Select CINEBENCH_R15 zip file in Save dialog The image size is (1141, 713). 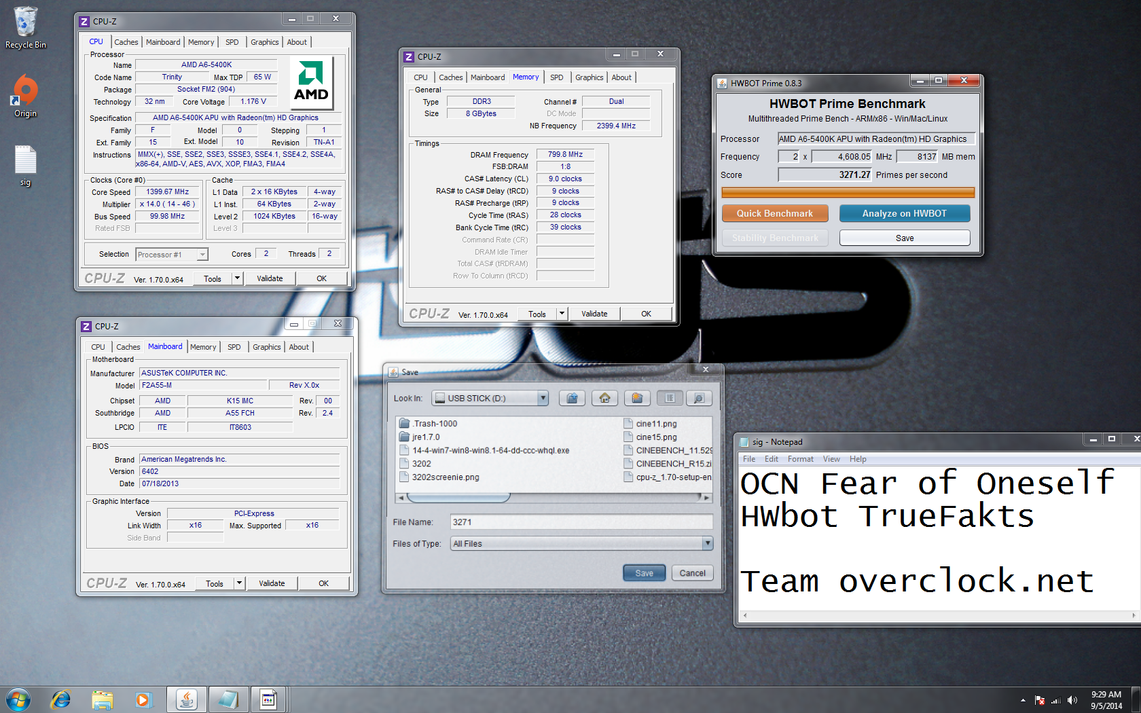point(668,464)
